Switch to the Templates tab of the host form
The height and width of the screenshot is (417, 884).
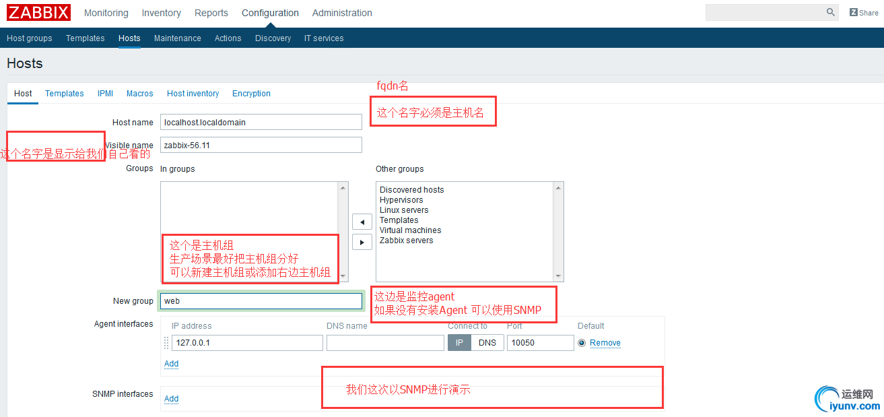(65, 94)
